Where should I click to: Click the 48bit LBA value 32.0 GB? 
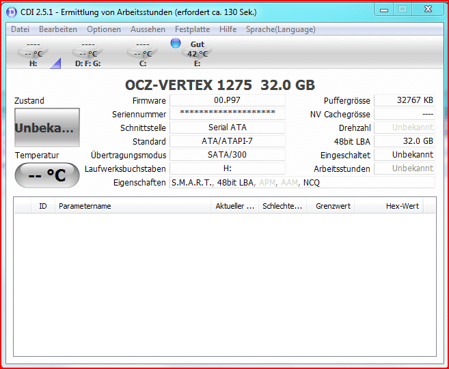click(x=405, y=141)
